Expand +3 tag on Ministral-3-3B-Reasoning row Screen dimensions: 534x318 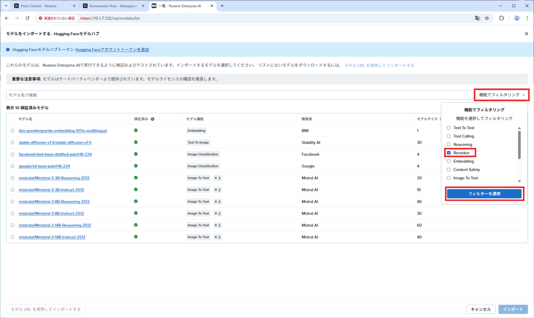coord(218,178)
